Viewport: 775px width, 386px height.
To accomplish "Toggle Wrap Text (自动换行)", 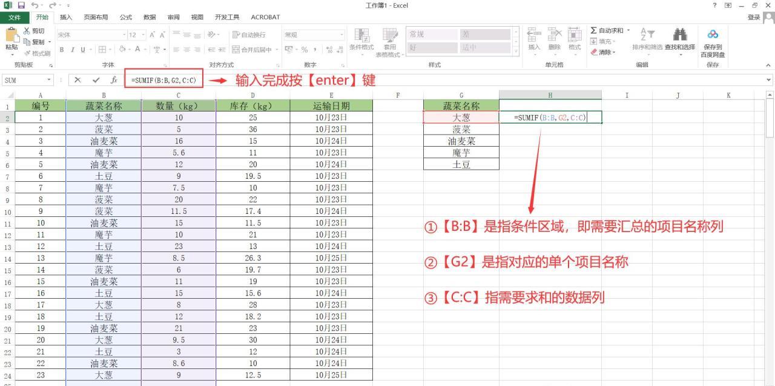I will coord(248,35).
